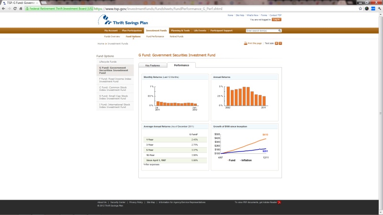Decrease text size with minus icon
Screen dimensions: 383x215
[x=281, y=43]
